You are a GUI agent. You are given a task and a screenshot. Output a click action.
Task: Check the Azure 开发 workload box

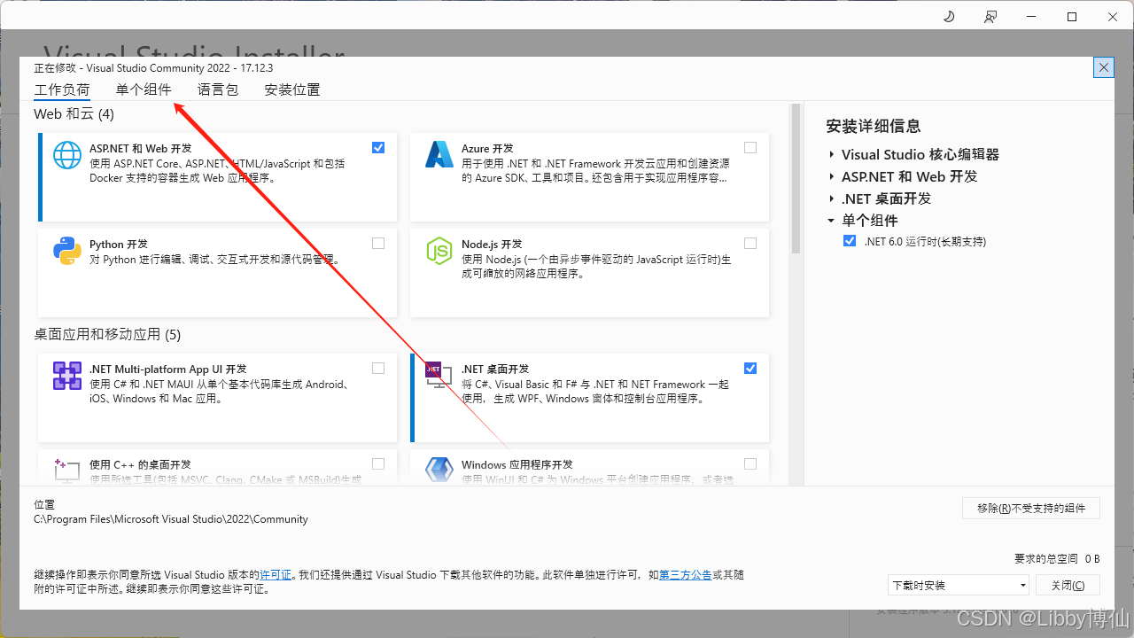tap(750, 148)
